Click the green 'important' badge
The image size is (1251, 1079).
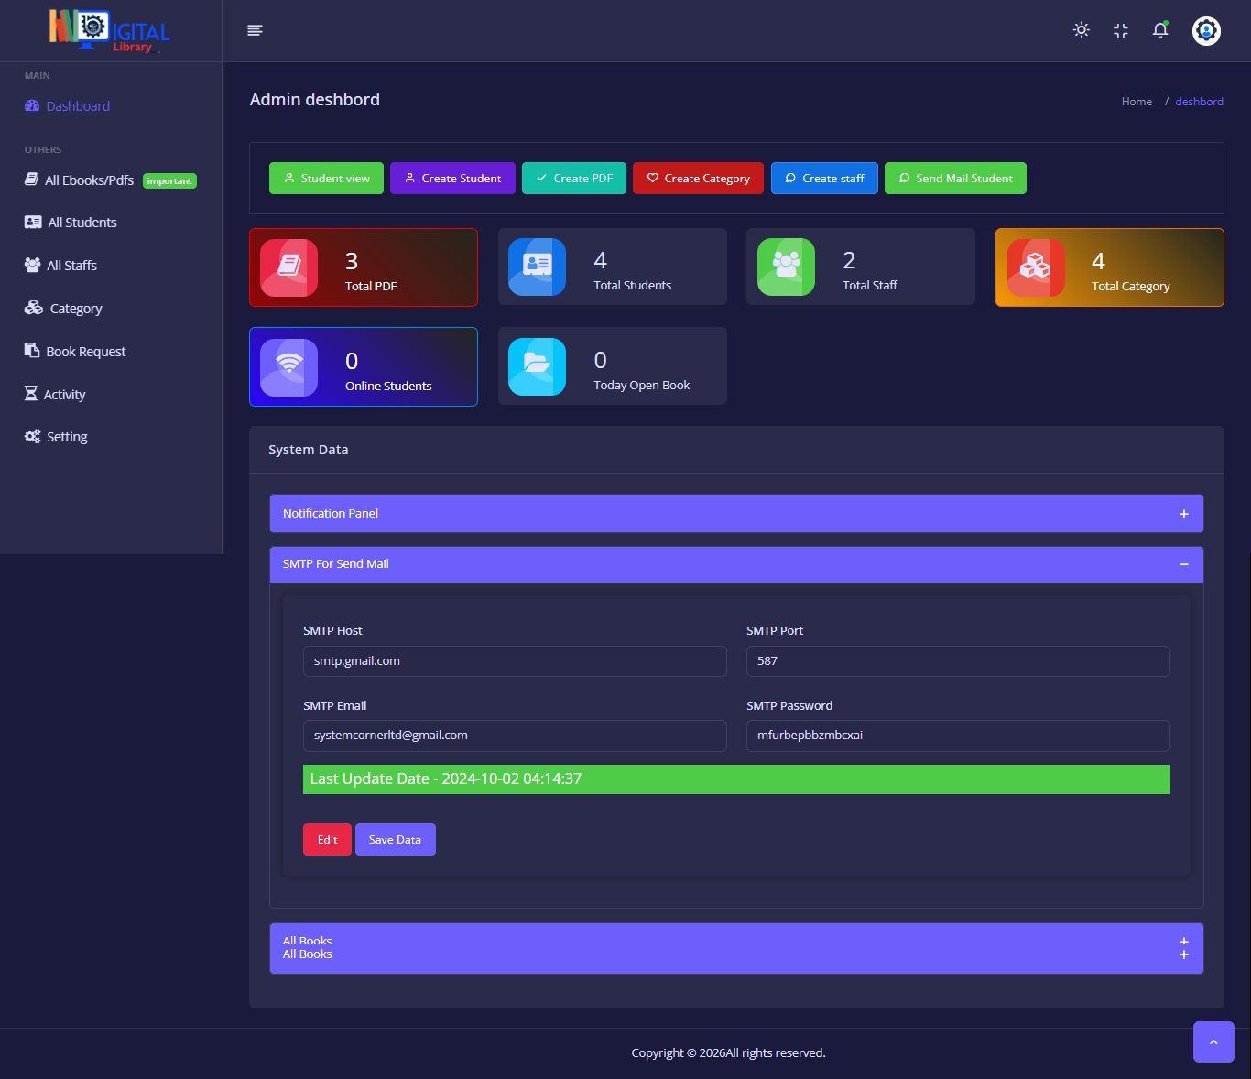click(x=169, y=181)
